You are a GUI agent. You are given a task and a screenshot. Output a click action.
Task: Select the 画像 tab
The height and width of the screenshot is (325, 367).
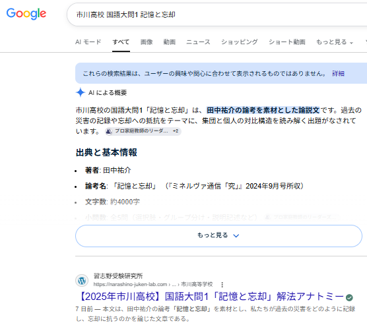coord(147,42)
